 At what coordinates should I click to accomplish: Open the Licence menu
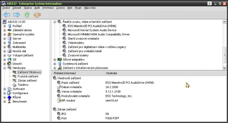pyautogui.click(x=61, y=8)
